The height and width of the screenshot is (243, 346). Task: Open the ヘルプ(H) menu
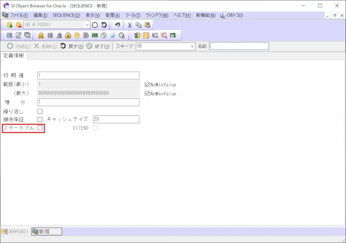point(182,15)
